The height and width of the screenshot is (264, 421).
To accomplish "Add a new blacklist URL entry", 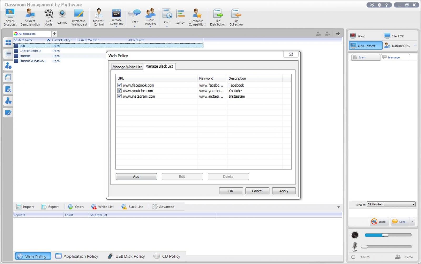I will tap(136, 176).
